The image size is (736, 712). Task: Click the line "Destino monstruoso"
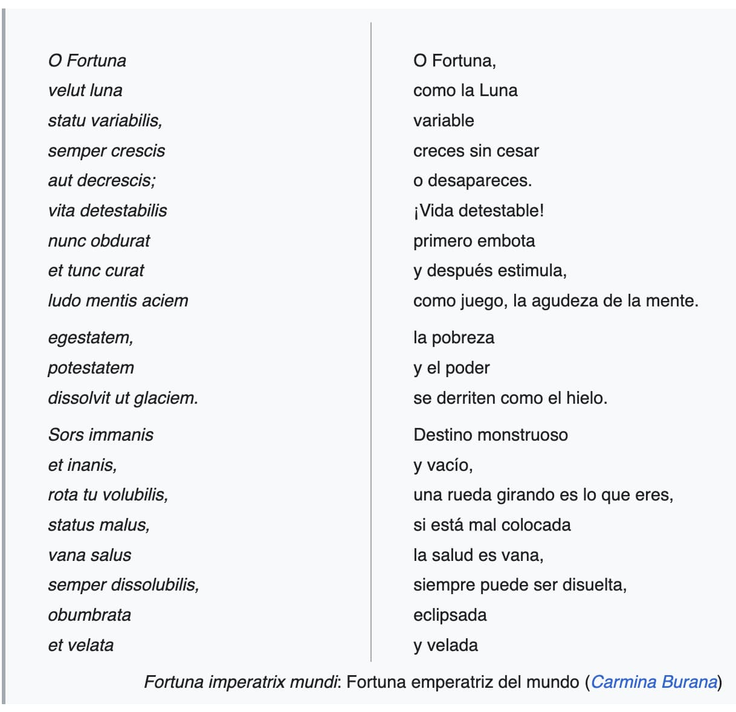[491, 435]
